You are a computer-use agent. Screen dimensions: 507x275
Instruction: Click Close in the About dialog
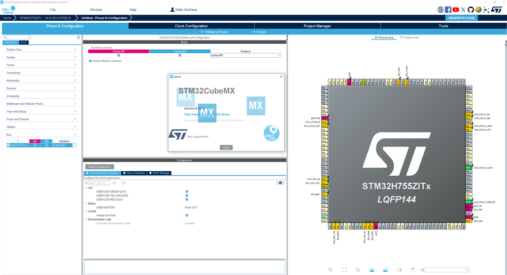click(226, 147)
